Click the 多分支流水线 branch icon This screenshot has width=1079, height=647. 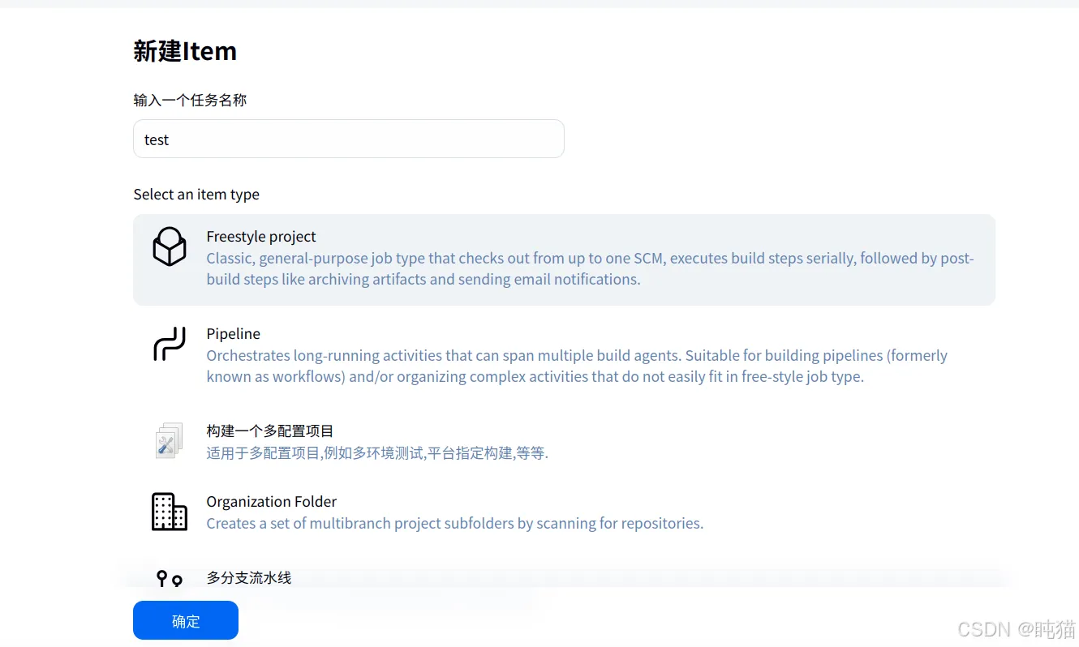tap(170, 578)
